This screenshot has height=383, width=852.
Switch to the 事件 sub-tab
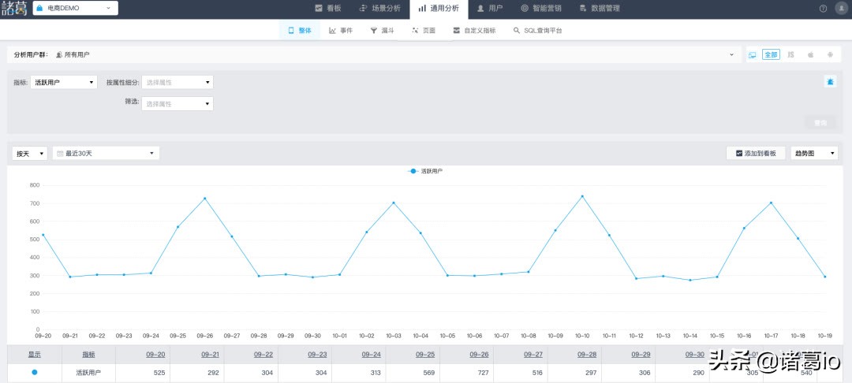tap(342, 31)
